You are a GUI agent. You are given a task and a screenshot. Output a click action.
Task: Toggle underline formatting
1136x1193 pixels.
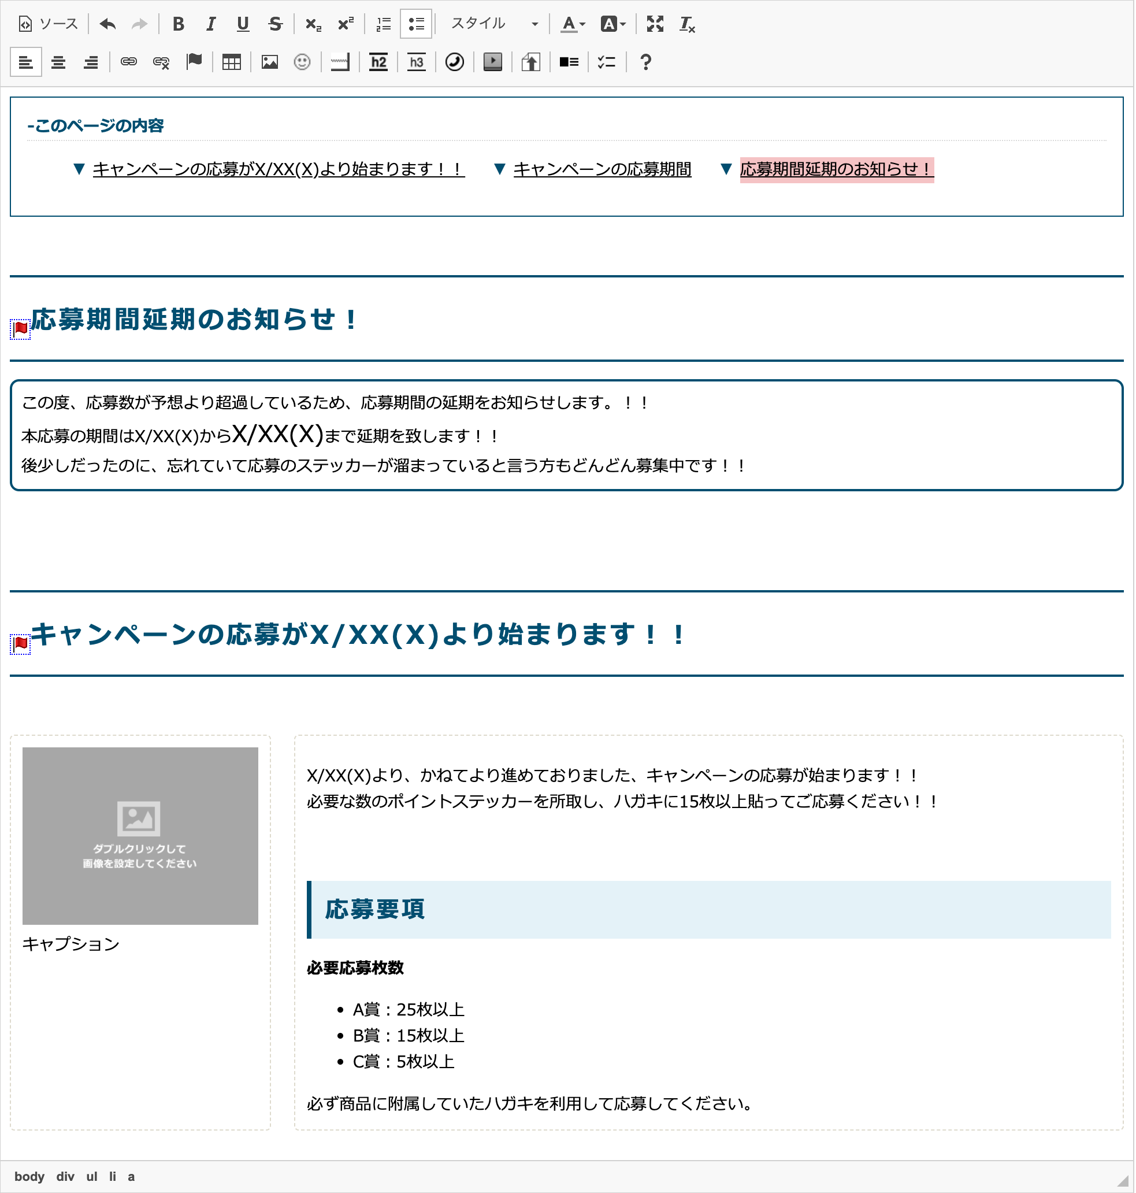[x=243, y=24]
